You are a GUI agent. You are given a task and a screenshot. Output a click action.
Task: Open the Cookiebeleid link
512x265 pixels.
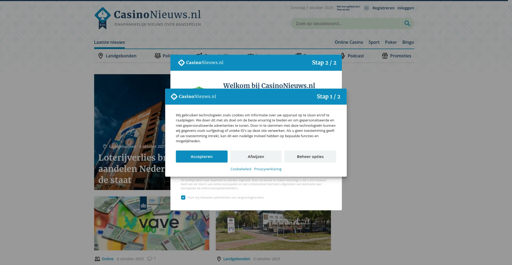pyautogui.click(x=241, y=169)
